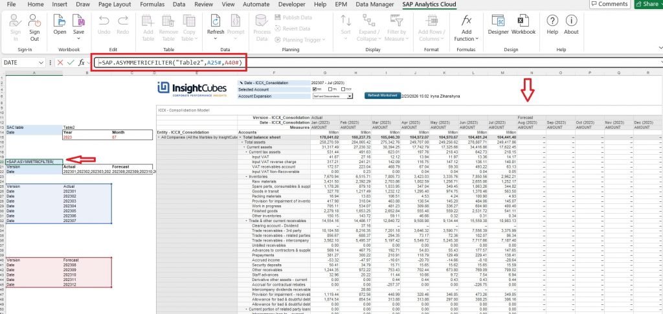Select the red Year value 2023
The width and height of the screenshot is (663, 314).
click(87, 137)
